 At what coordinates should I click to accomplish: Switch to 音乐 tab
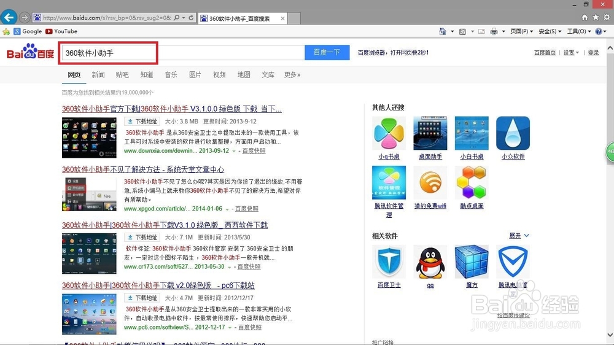pyautogui.click(x=171, y=74)
